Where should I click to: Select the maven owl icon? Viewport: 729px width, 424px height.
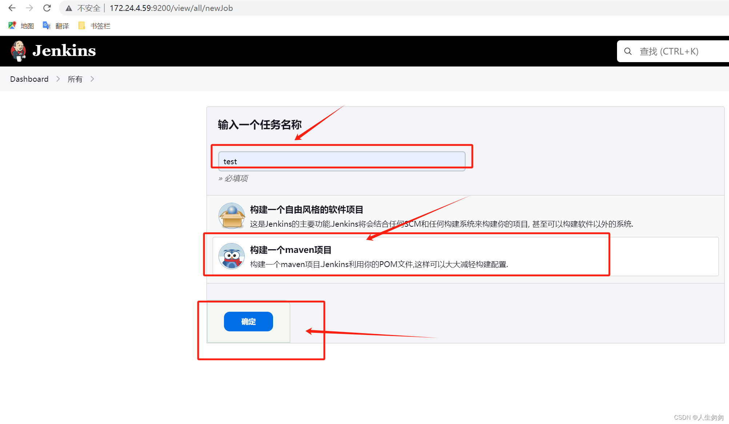click(x=232, y=256)
